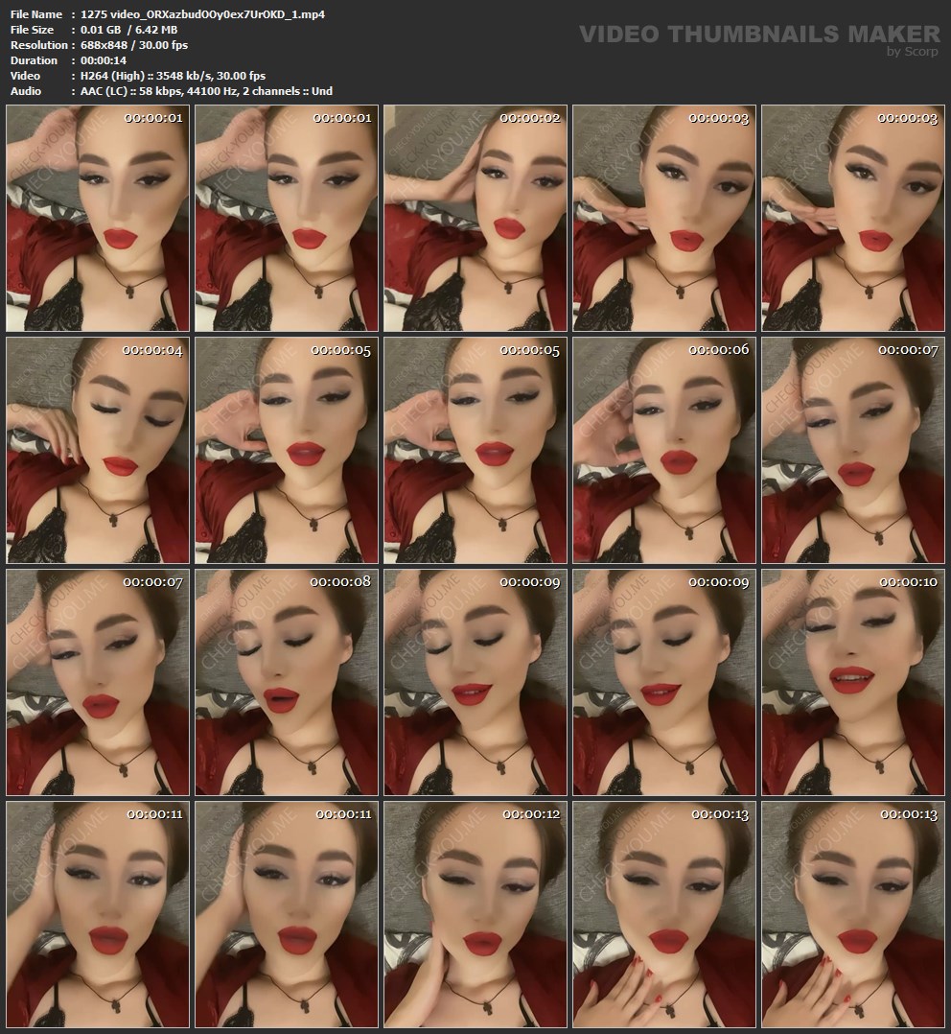951x1034 pixels.
Task: Open the thumbnail stamped 00:00:12
Action: [475, 914]
